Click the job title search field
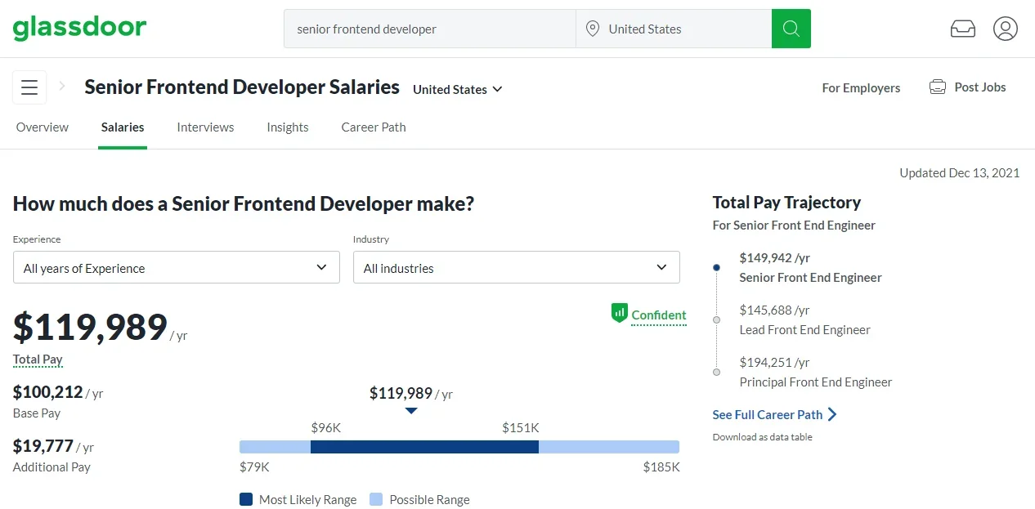This screenshot has height=509, width=1035. coord(429,29)
